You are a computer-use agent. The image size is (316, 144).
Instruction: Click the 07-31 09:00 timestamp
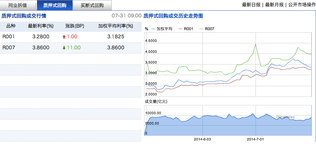(127, 16)
